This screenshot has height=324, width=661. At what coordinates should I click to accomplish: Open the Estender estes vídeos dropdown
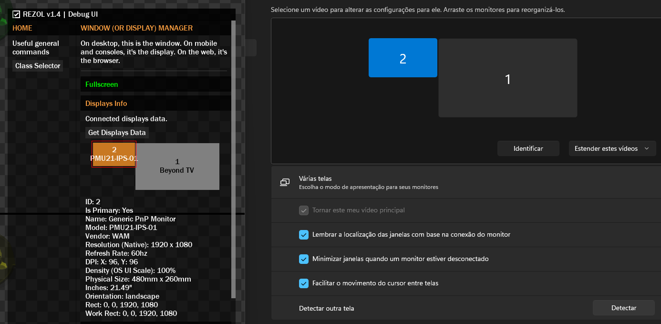[612, 148]
